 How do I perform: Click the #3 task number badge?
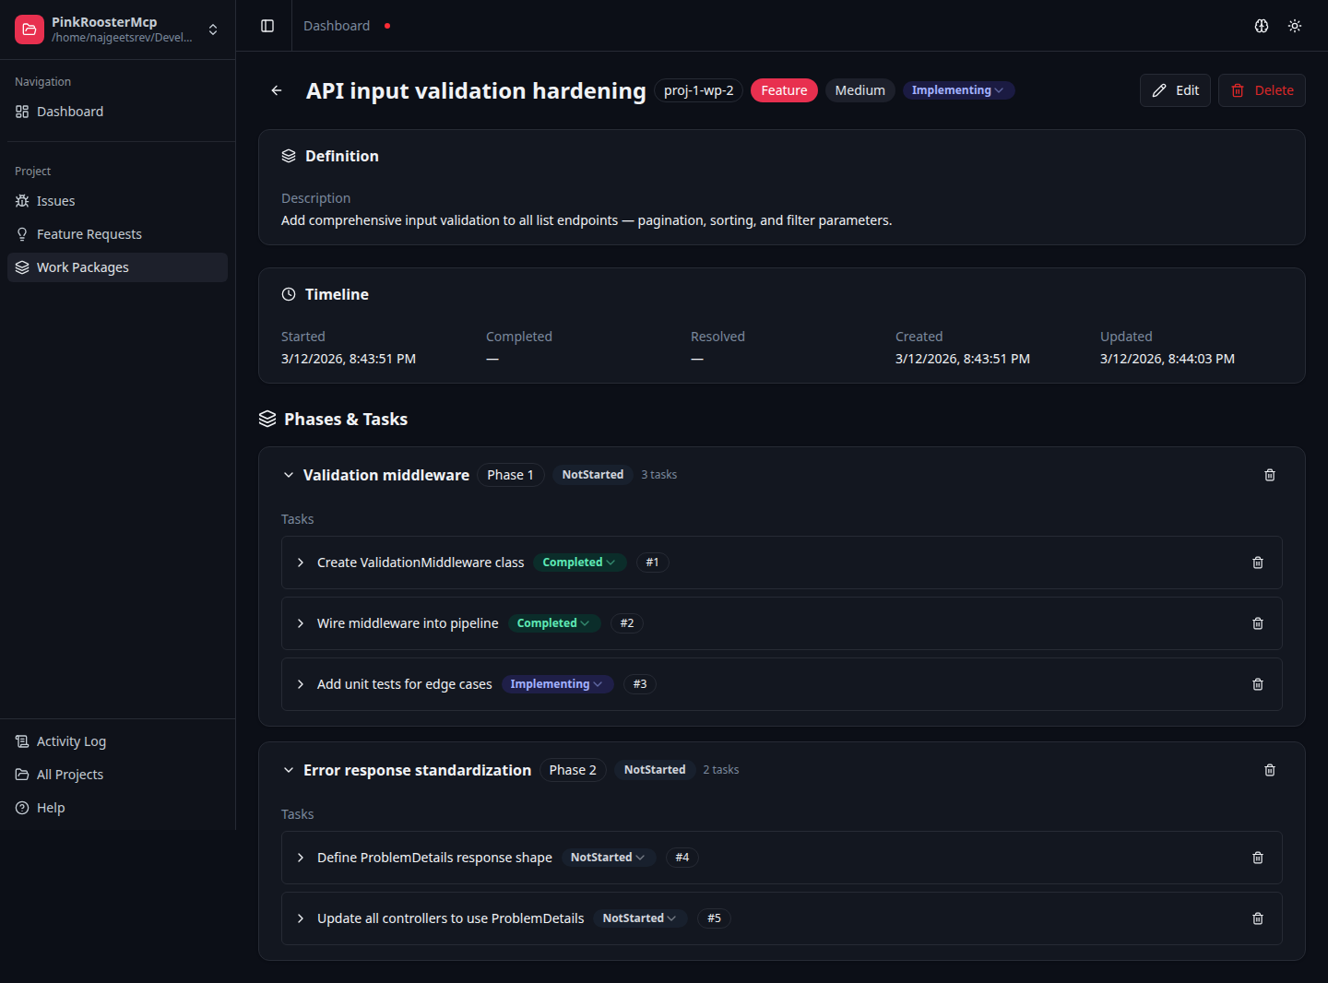point(640,684)
